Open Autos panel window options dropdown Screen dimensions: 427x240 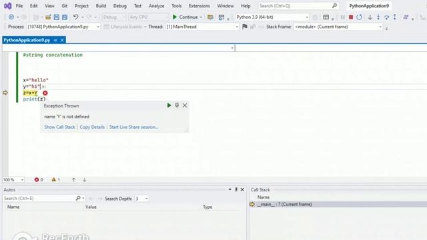coord(230,189)
